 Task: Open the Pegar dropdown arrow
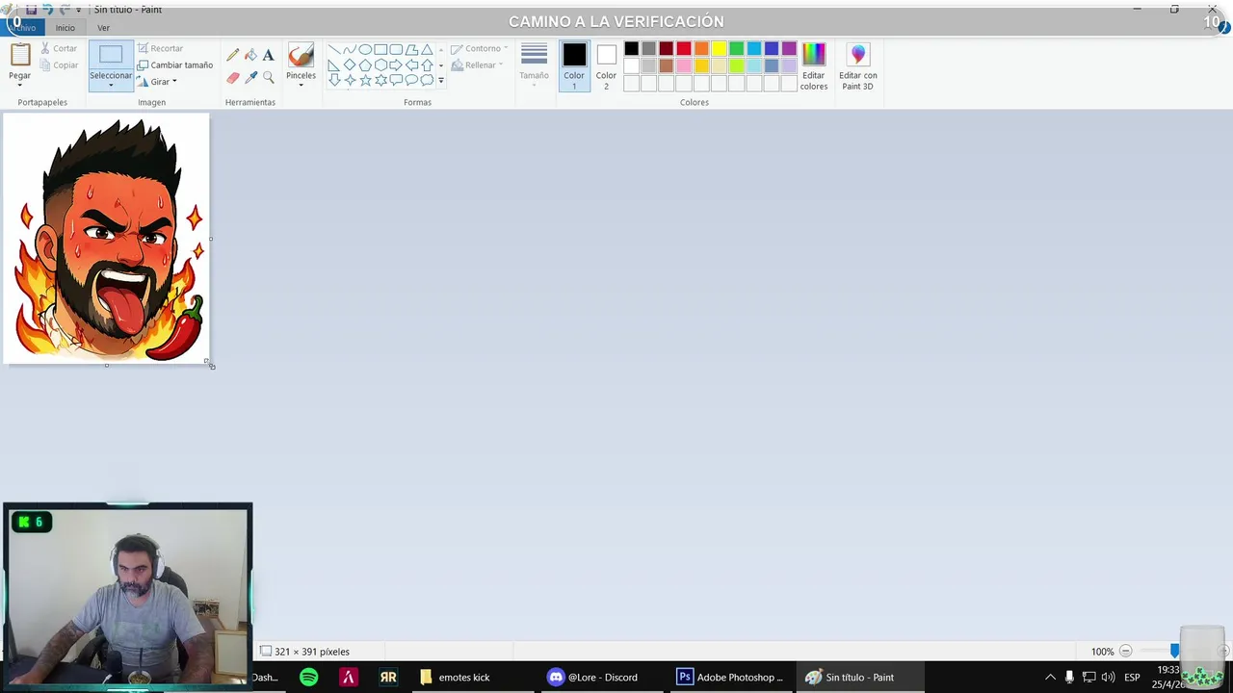[x=19, y=85]
